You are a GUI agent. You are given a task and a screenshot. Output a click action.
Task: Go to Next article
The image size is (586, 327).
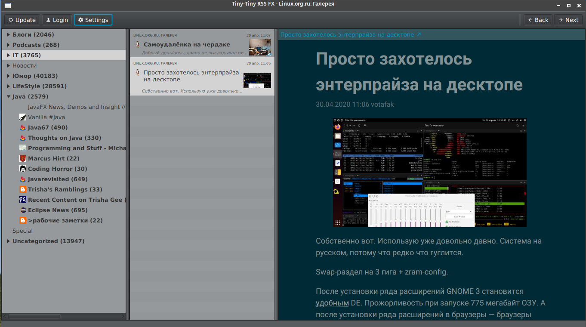[x=568, y=20]
